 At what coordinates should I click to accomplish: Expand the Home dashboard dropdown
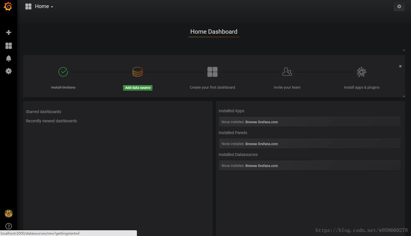44,6
